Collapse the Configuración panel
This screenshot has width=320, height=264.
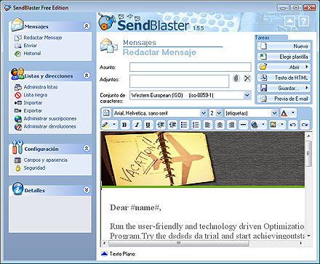click(x=87, y=148)
